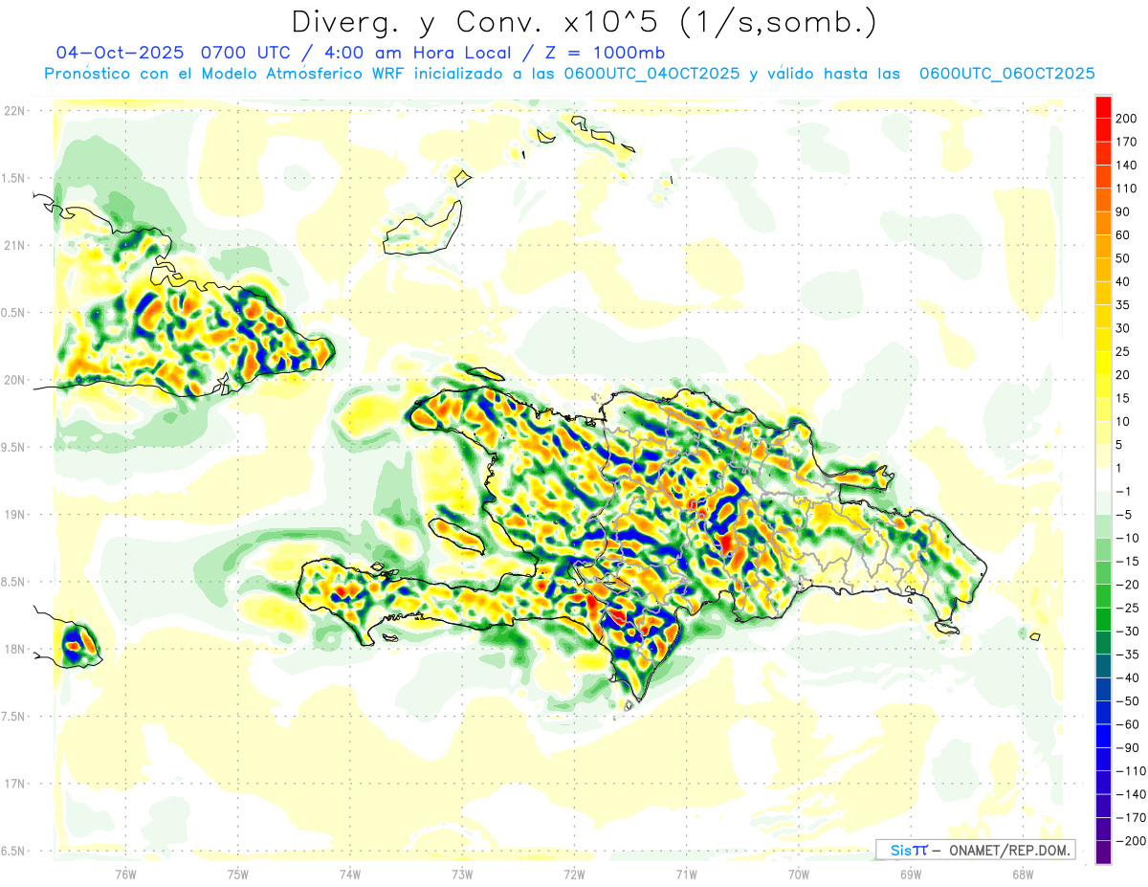This screenshot has height=887, width=1148.
Task: Click the white swatch between 1 and -1
Action: (x=1103, y=480)
